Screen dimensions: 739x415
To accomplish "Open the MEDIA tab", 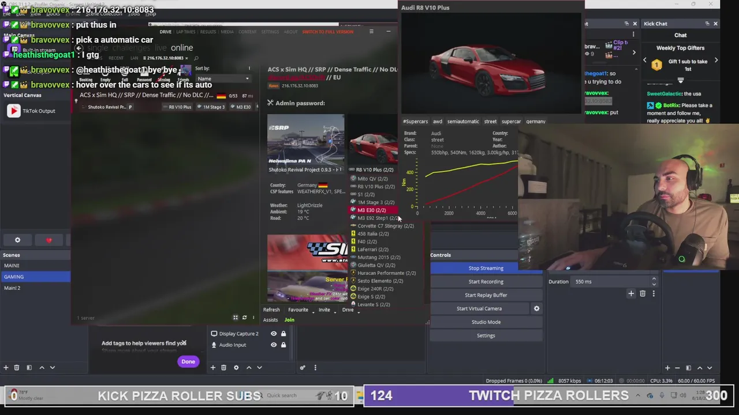I will (227, 32).
